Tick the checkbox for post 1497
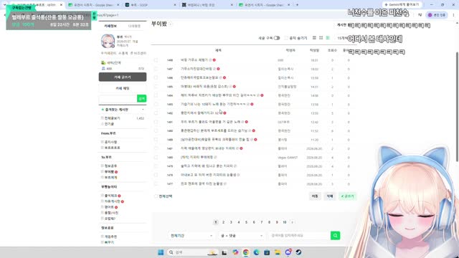The image size is (459, 258). pyautogui.click(x=156, y=69)
